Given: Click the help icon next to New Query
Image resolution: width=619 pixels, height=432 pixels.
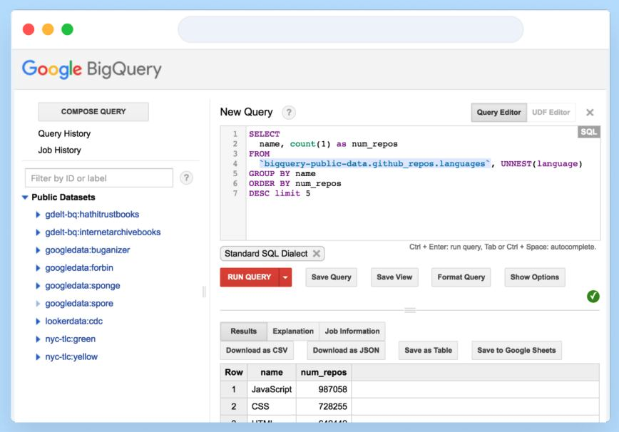Looking at the screenshot, I should click(289, 113).
